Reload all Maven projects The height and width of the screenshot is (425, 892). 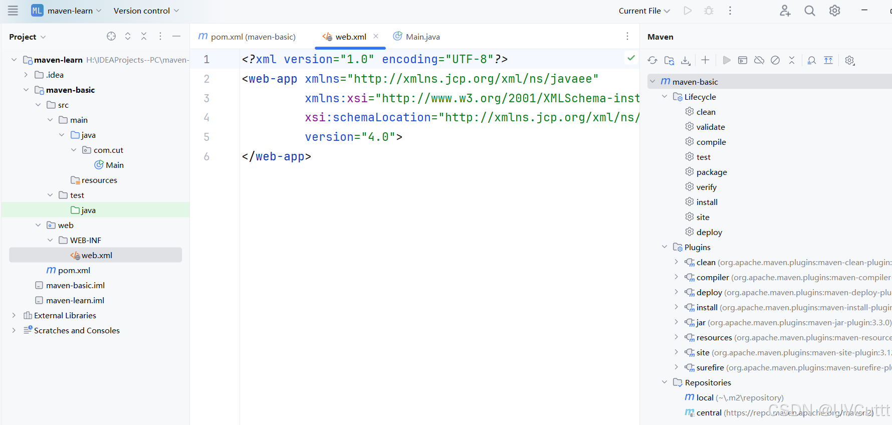(652, 60)
